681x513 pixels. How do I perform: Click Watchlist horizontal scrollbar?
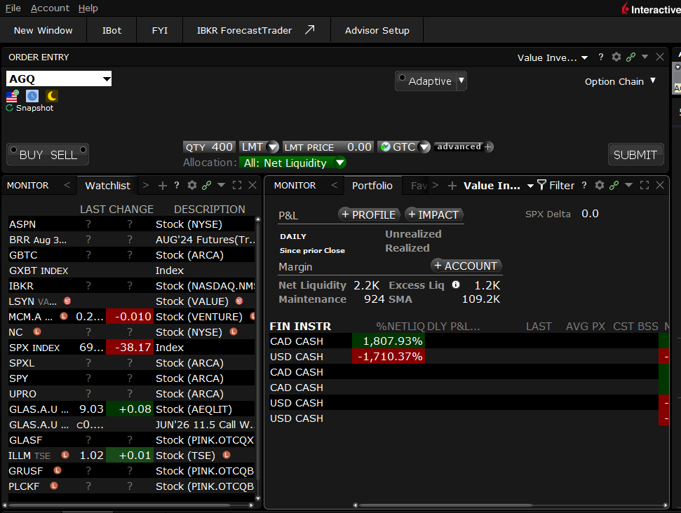tap(119, 505)
